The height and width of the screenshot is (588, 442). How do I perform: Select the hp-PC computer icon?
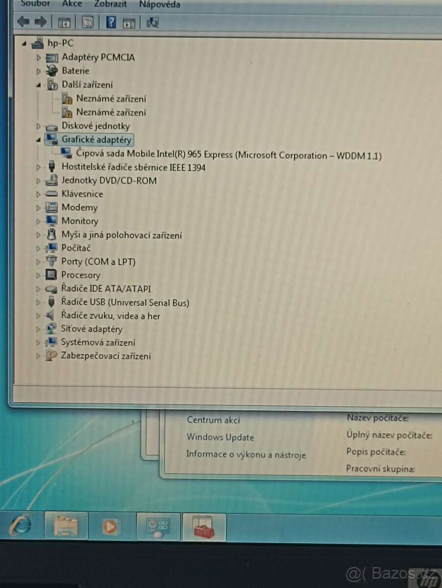pos(37,44)
